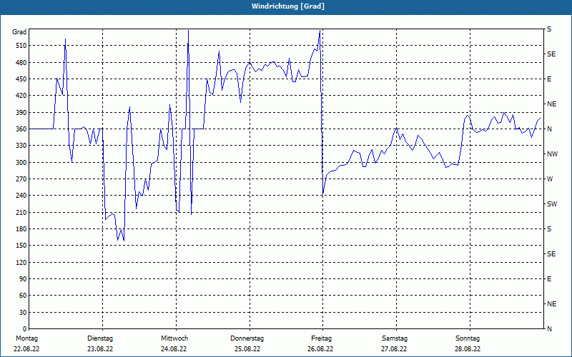Click the '60' left axis value
This screenshot has width=572, height=357.
23,296
